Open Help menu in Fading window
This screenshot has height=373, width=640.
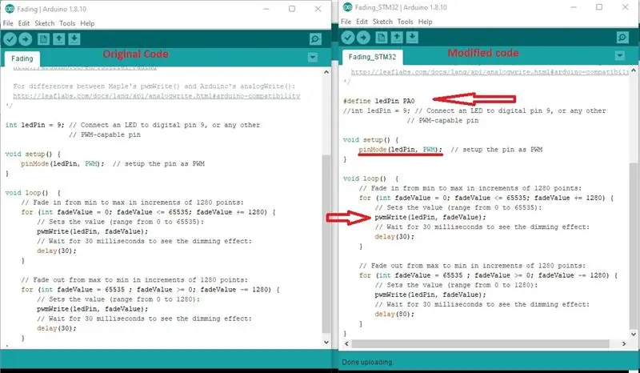[87, 23]
